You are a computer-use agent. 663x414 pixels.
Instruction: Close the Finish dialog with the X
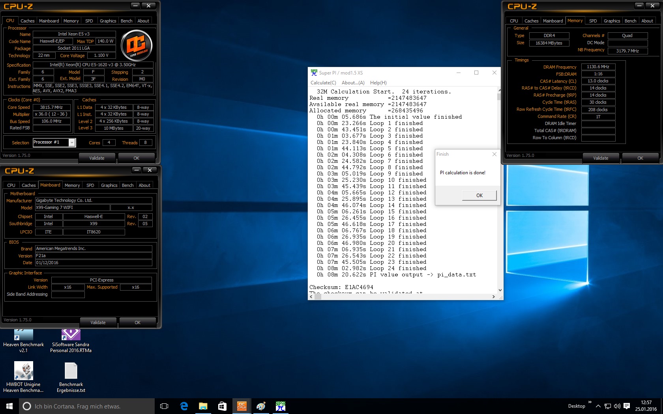click(x=494, y=154)
